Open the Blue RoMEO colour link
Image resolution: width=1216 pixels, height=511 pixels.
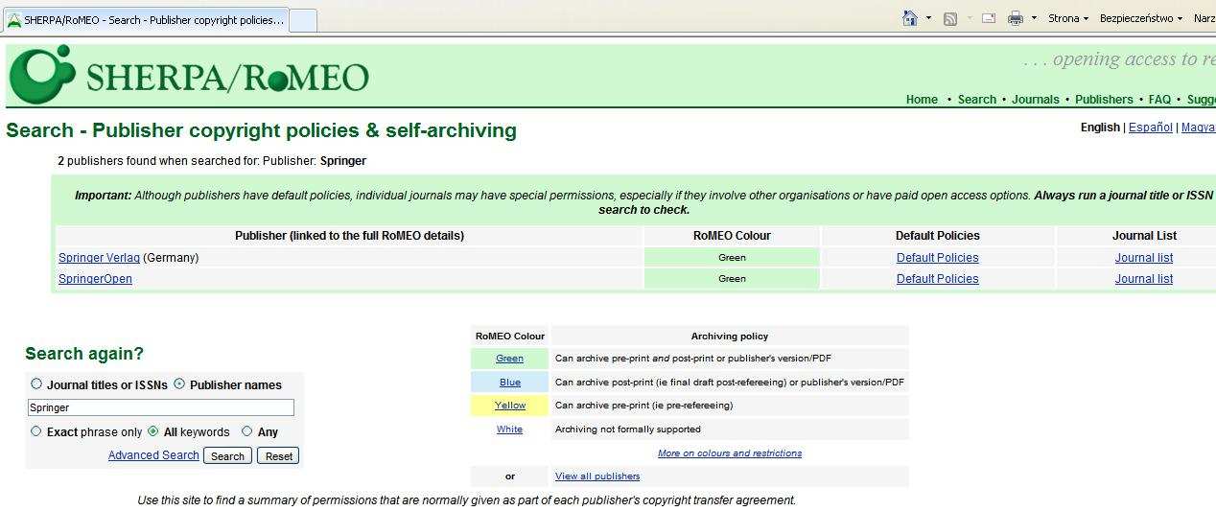click(x=509, y=383)
